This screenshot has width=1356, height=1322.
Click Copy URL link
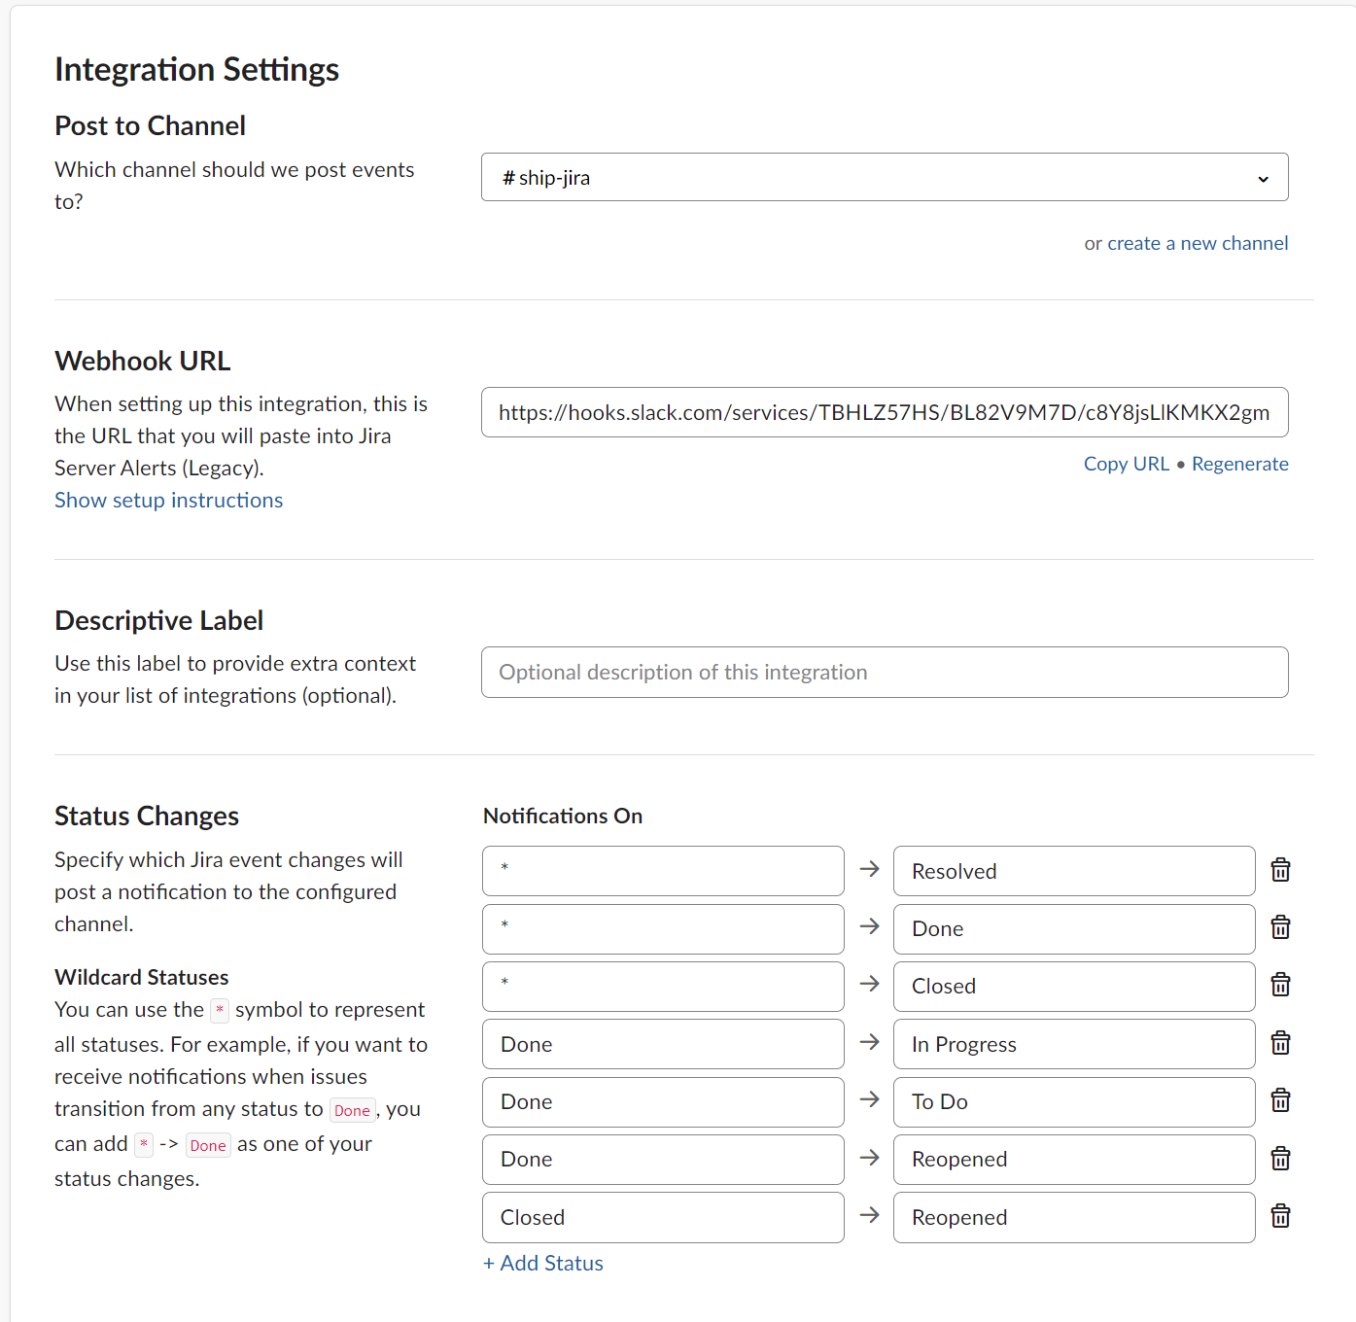click(x=1127, y=464)
